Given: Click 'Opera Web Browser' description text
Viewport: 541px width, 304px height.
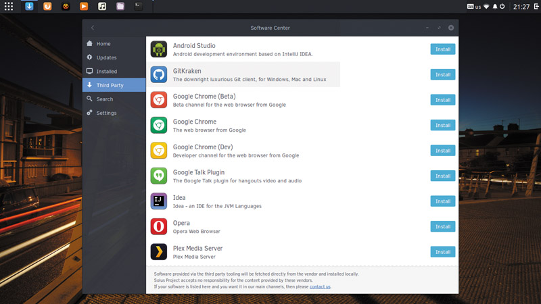Looking at the screenshot, I should [x=196, y=231].
